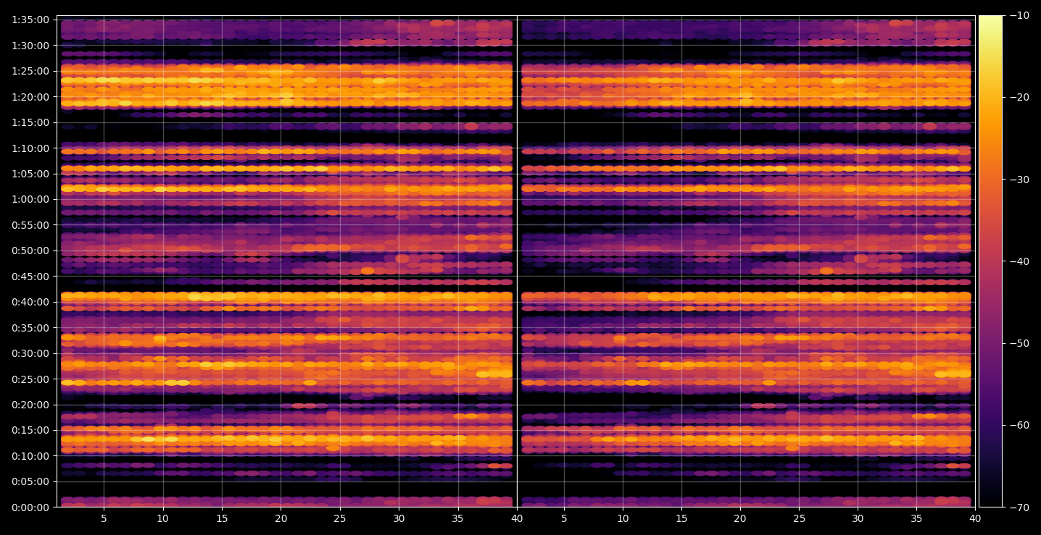1041x535 pixels.
Task: Click the "−10" colorbar tick label
Action: pyautogui.click(x=1019, y=15)
